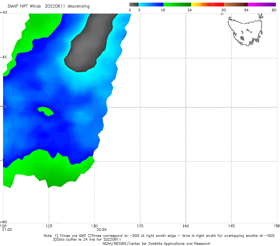Image resolution: width=280 pixels, height=246 pixels.
Task: Click the brown 50-64 segment of the color bar
Action: (236, 5)
